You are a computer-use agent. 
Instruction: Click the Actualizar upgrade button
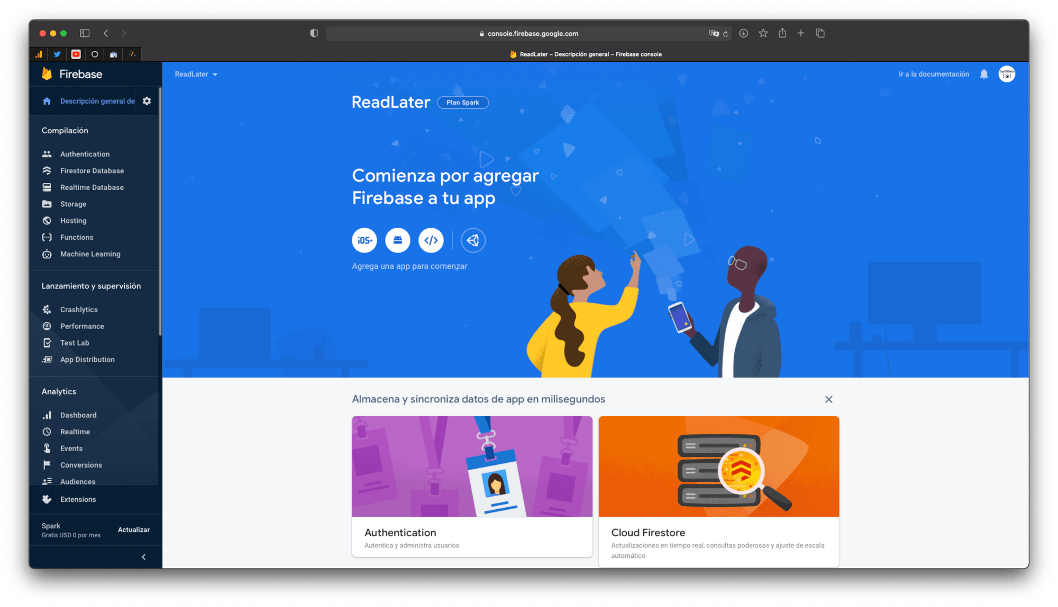pos(134,529)
